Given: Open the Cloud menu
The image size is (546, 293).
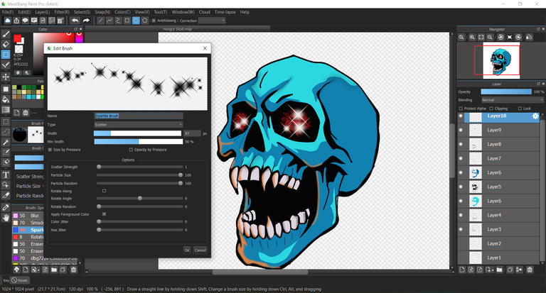Looking at the screenshot, I should coord(205,12).
